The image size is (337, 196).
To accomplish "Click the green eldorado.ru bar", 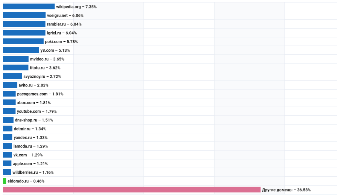I will [x=5, y=181].
